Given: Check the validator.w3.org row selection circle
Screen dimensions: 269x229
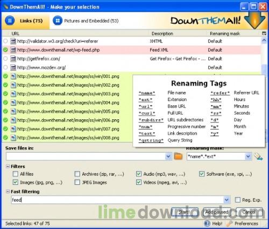Looking at the screenshot, I should click(x=5, y=41).
